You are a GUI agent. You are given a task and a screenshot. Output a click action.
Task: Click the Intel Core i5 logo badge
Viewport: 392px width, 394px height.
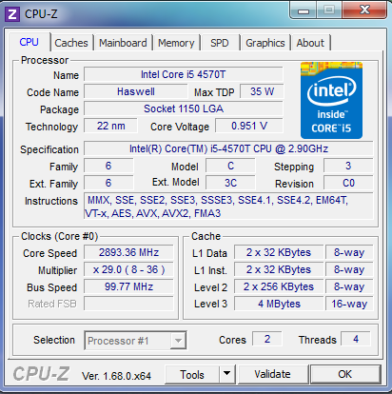coord(331,101)
